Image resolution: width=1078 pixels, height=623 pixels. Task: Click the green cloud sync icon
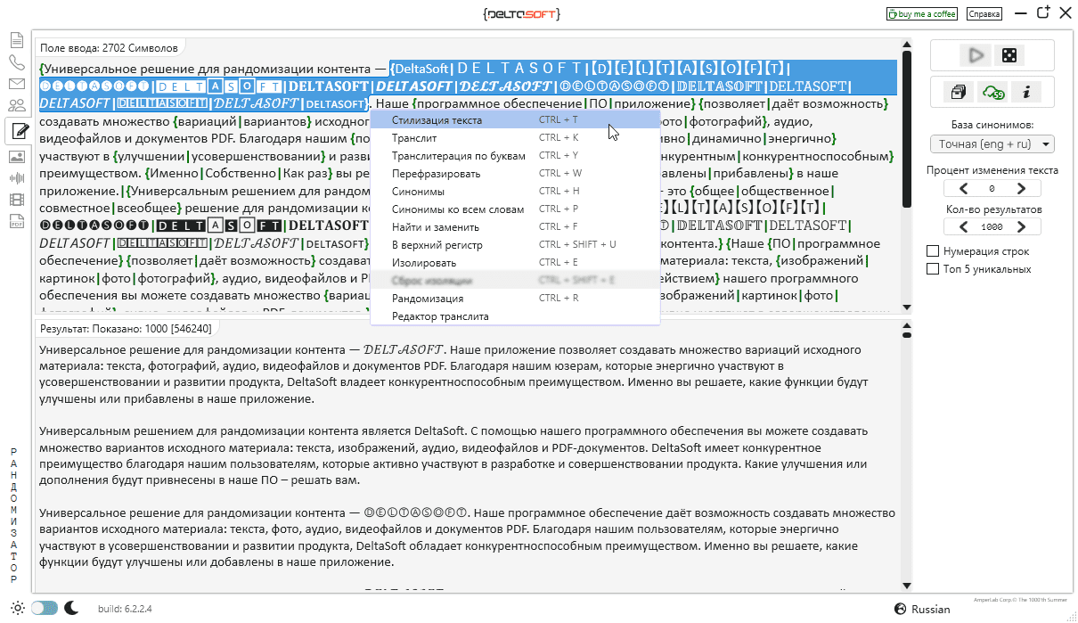(992, 92)
